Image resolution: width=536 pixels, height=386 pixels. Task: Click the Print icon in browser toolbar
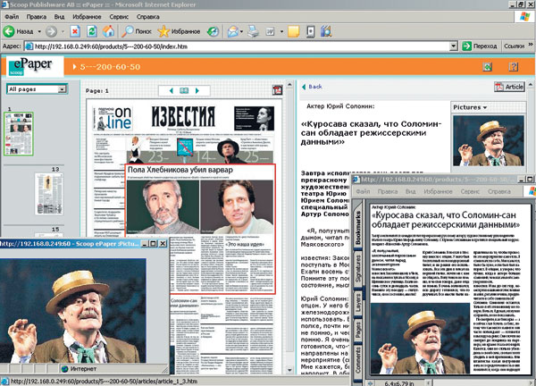click(x=255, y=30)
